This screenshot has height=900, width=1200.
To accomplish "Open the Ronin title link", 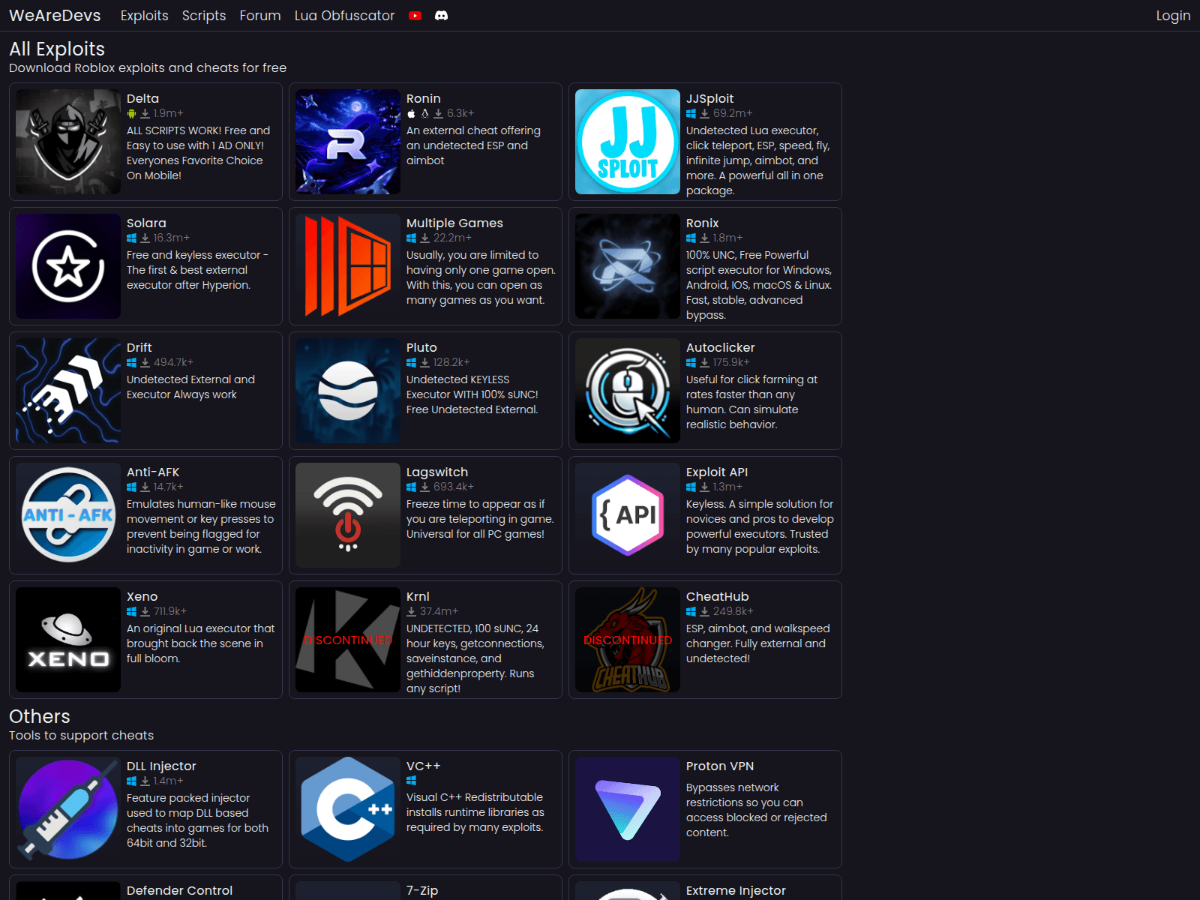I will click(x=423, y=98).
